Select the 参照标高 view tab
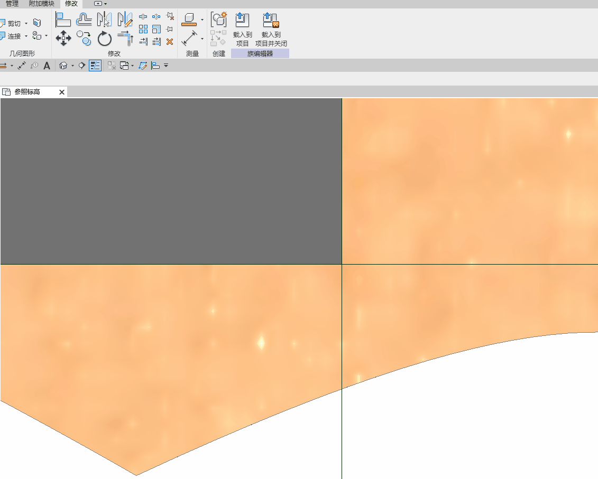 click(x=27, y=92)
